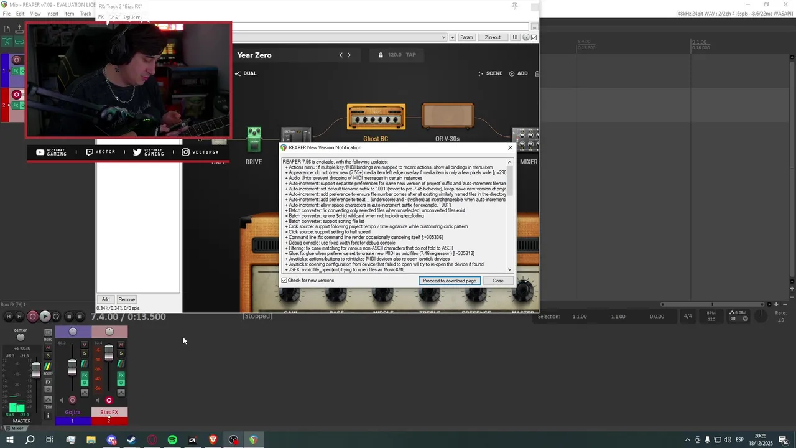
Task: Click the 4/4 time signature field
Action: (x=688, y=316)
